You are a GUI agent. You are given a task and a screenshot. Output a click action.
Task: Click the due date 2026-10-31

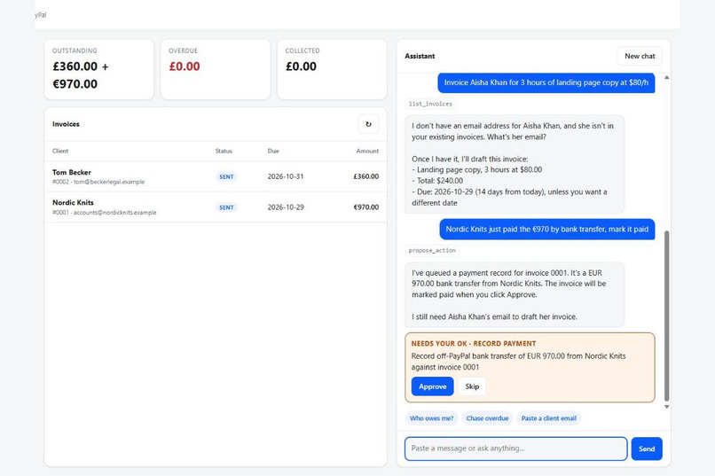(286, 176)
